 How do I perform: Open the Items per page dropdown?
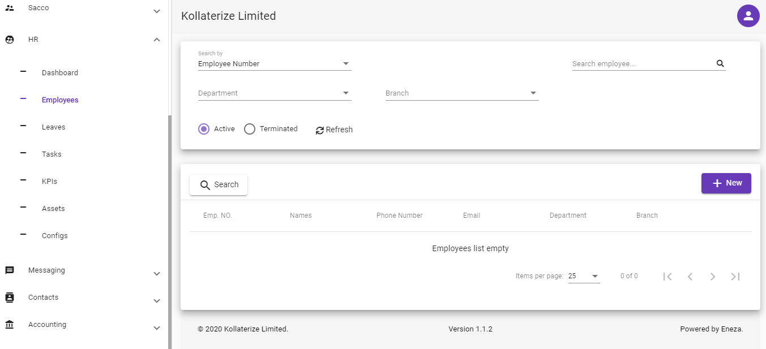(x=584, y=276)
